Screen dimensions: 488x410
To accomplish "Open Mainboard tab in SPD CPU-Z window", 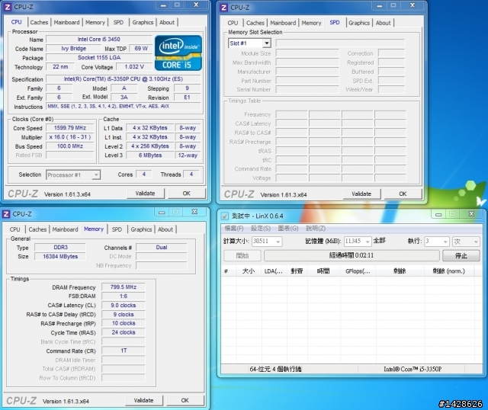I will point(283,23).
